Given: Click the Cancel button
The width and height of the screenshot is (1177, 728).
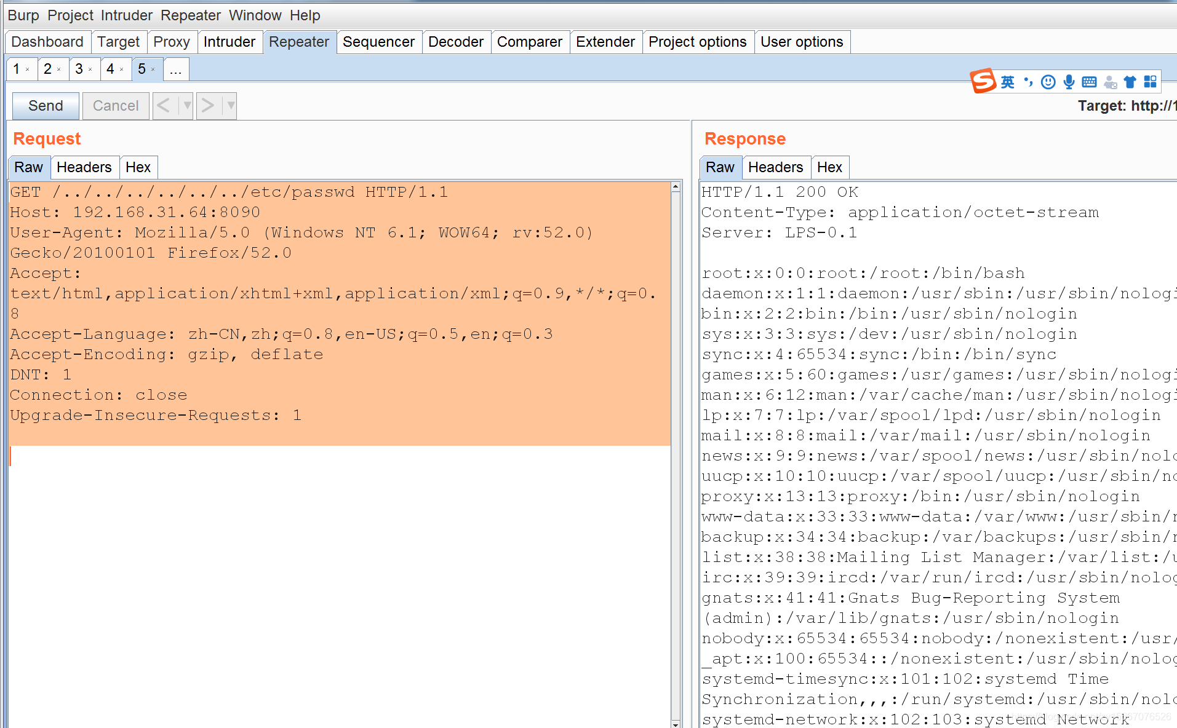Looking at the screenshot, I should [116, 106].
